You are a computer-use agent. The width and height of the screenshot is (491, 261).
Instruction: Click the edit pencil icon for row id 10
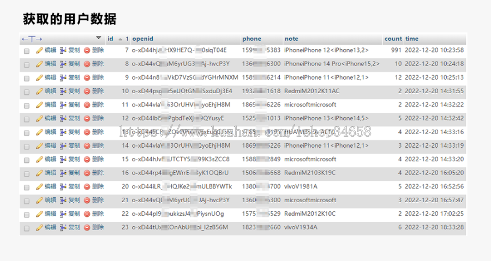[39, 92]
